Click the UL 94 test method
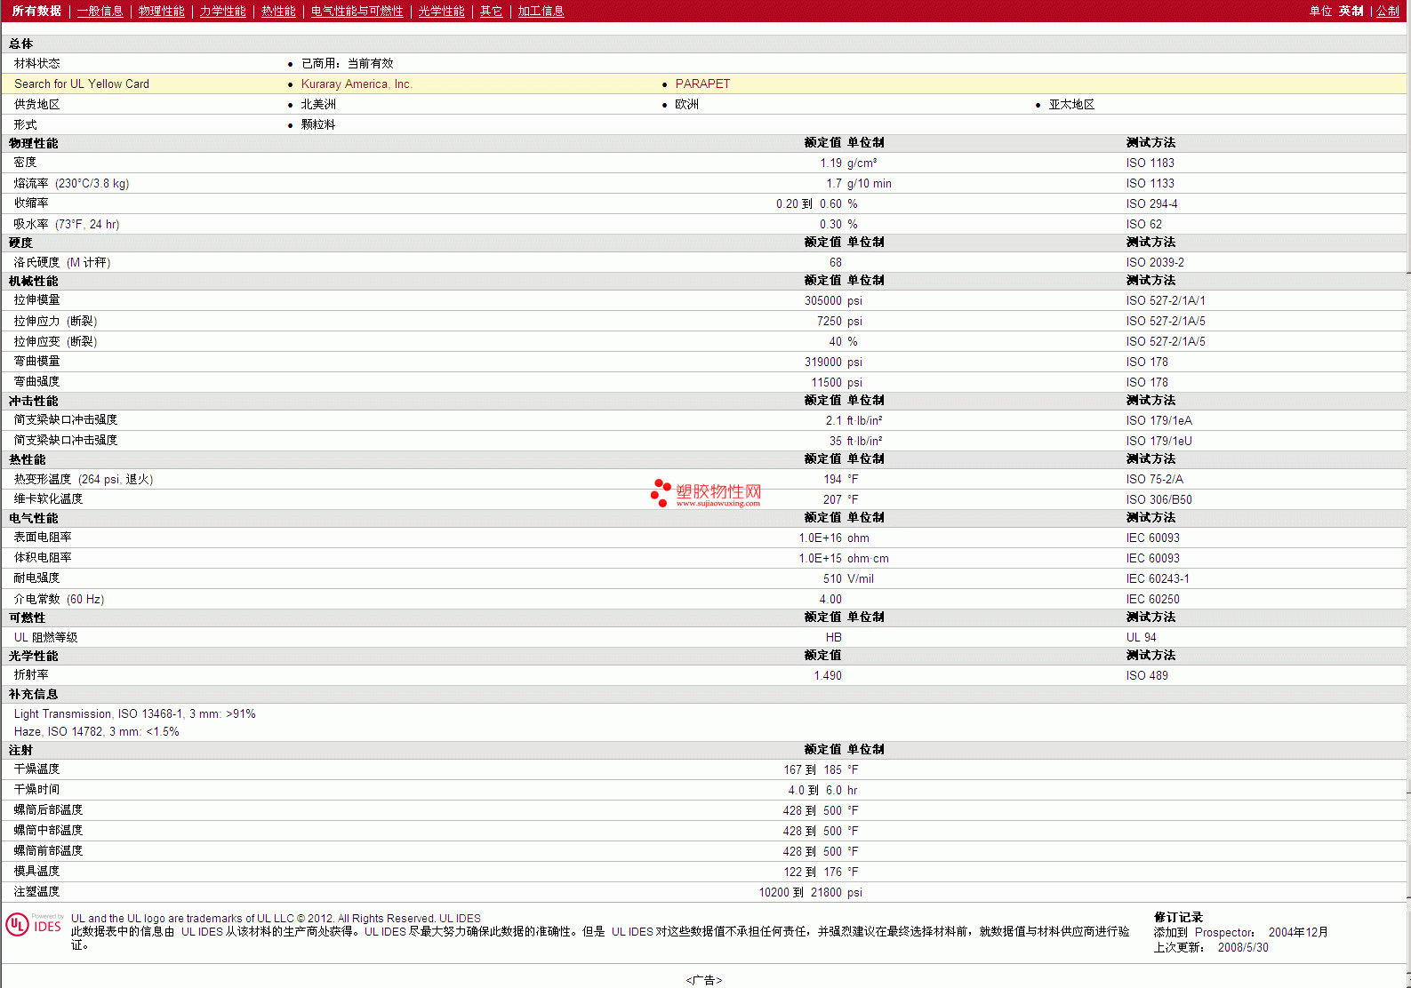 (1141, 637)
